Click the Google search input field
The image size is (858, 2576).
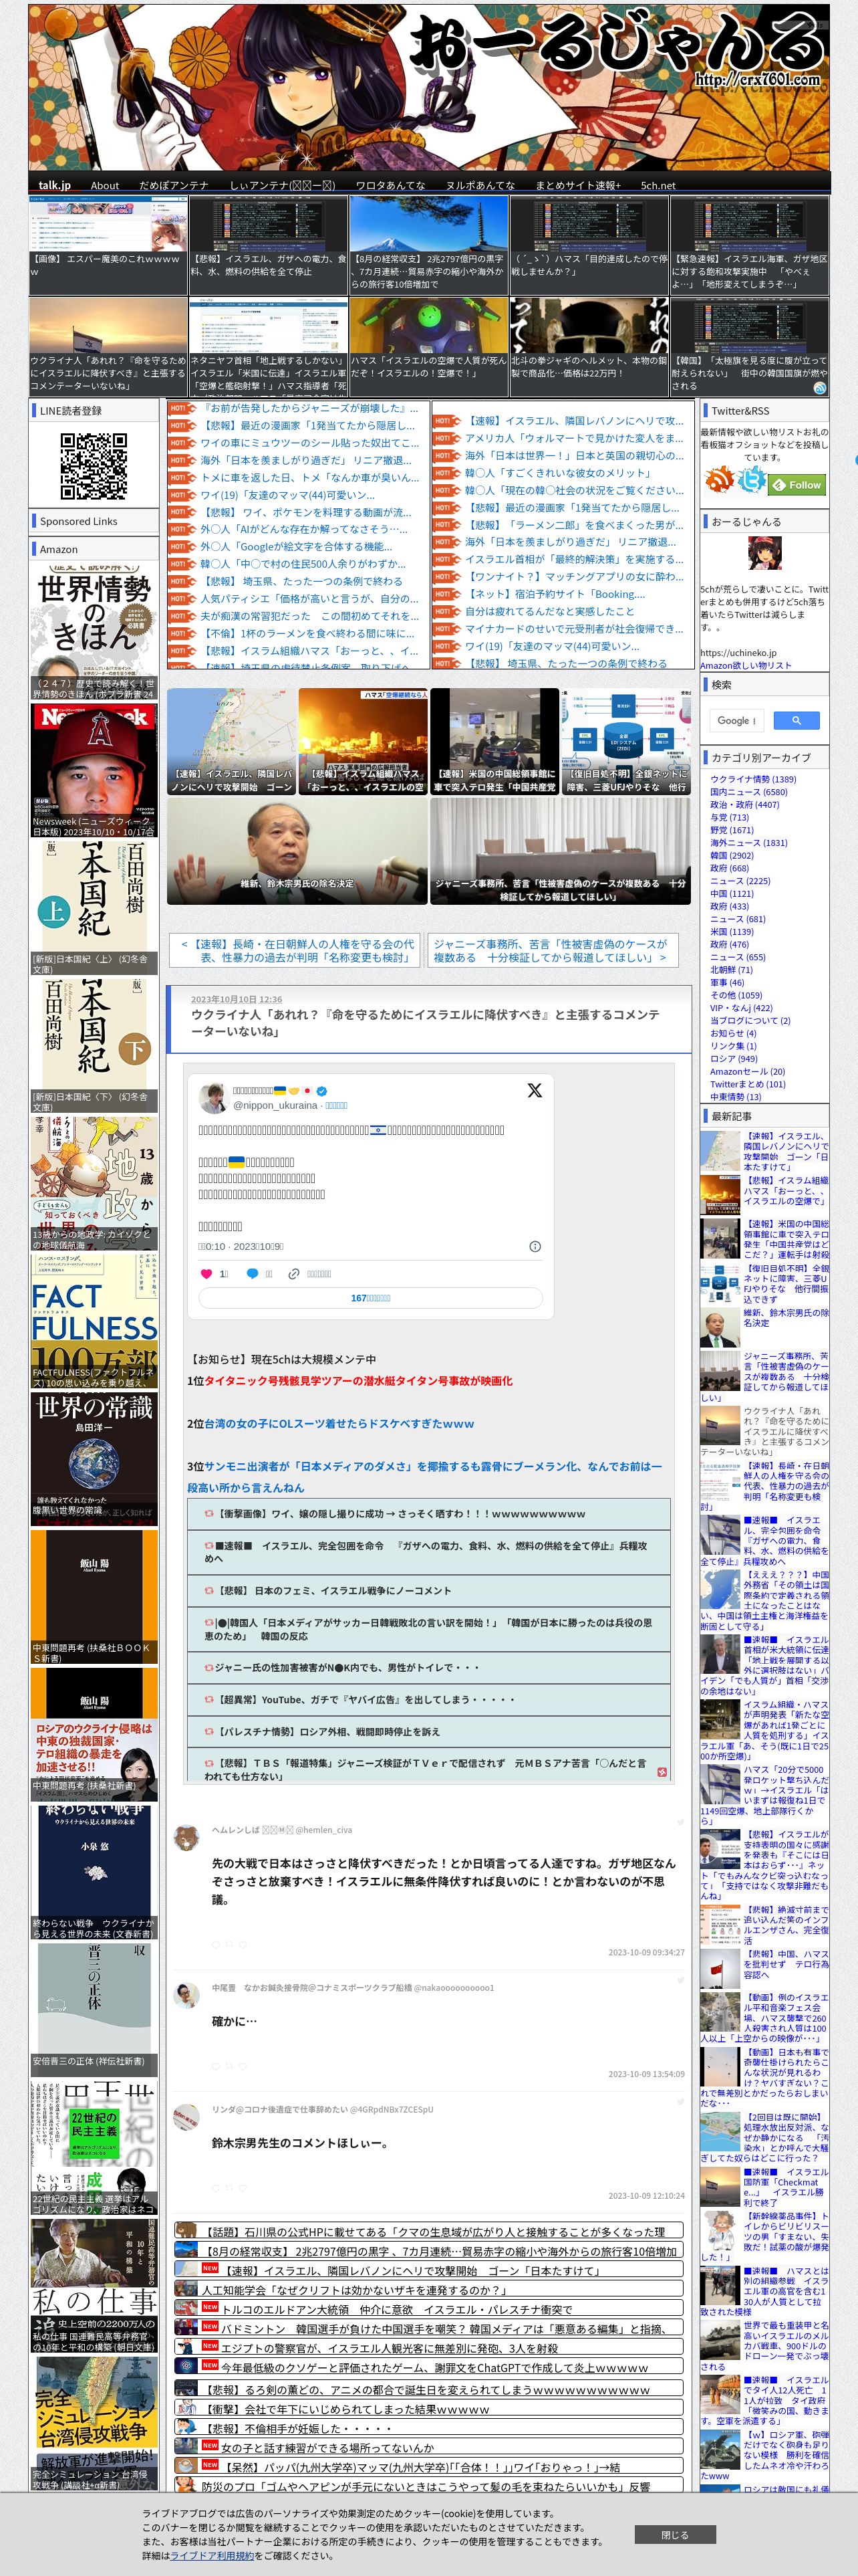pos(738,720)
